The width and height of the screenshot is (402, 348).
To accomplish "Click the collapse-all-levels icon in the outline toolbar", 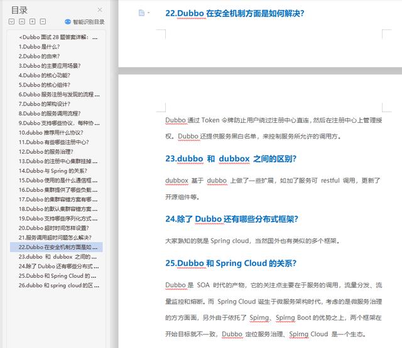I will point(22,21).
